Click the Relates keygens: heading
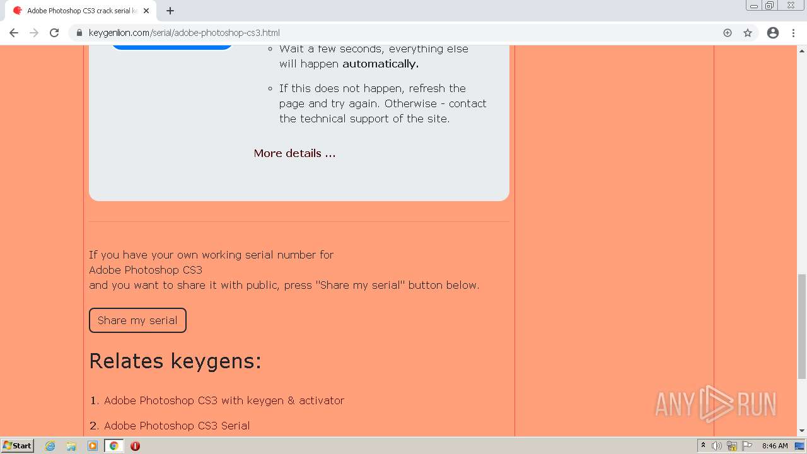This screenshot has width=807, height=454. tap(175, 361)
